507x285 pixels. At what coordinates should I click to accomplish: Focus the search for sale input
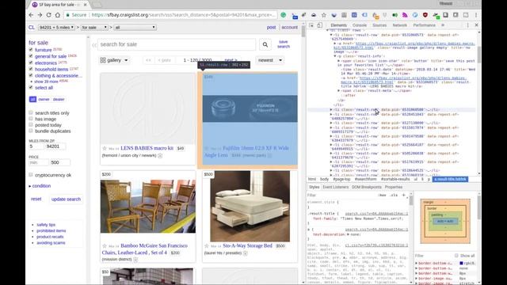tap(177, 44)
